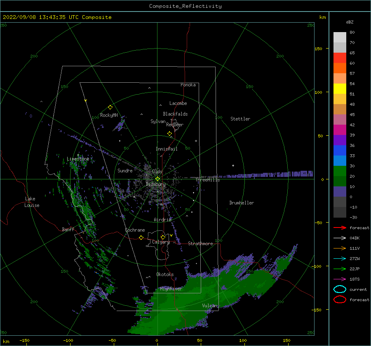Viewport: 371px width, 346px height.
Task: Click the yellow diamond marker below RedDeer
Action: point(170,134)
